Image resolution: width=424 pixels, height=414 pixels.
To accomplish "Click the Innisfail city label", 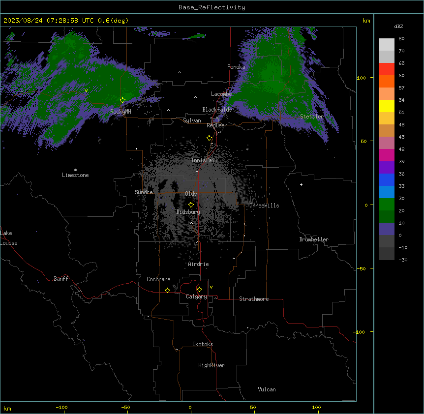I will pyautogui.click(x=205, y=160).
